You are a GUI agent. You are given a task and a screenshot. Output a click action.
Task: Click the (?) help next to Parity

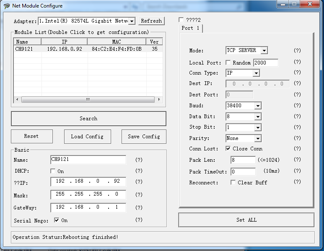pyautogui.click(x=297, y=138)
